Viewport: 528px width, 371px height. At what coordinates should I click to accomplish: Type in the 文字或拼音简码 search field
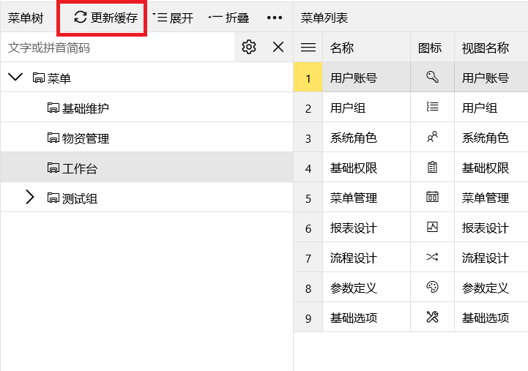tap(117, 48)
